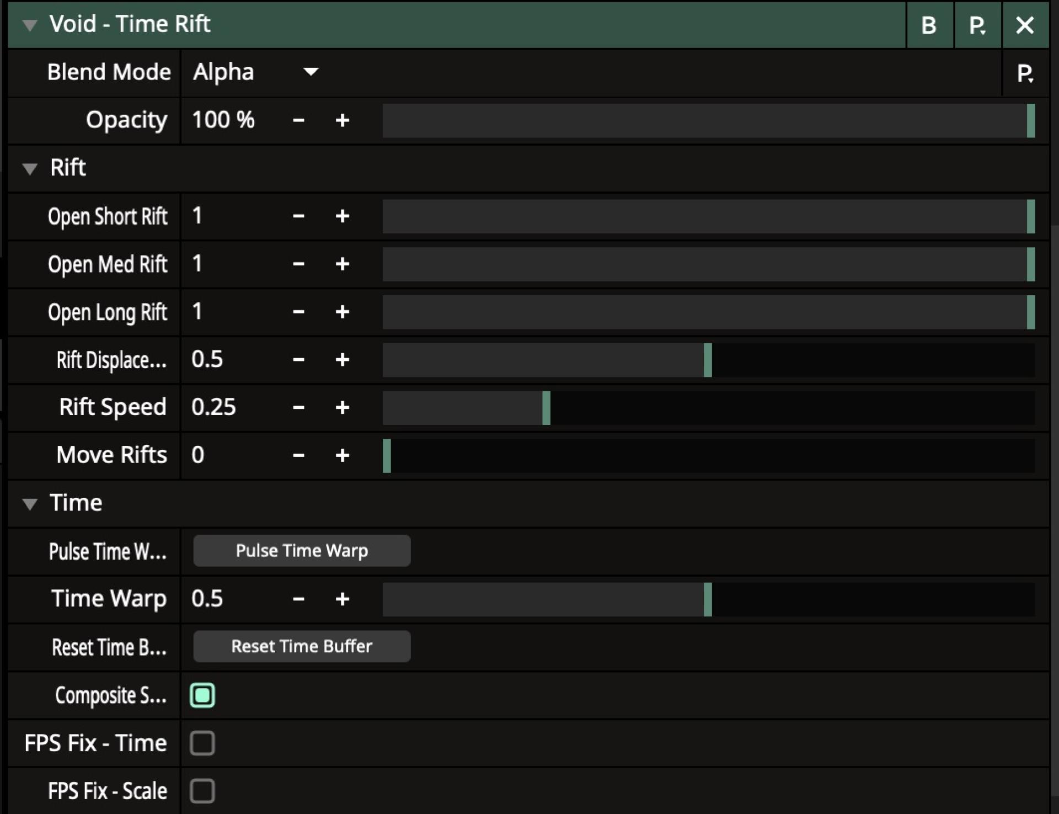Viewport: 1059px width, 814px height.
Task: Decrease Open Long Rift value
Action: point(298,312)
